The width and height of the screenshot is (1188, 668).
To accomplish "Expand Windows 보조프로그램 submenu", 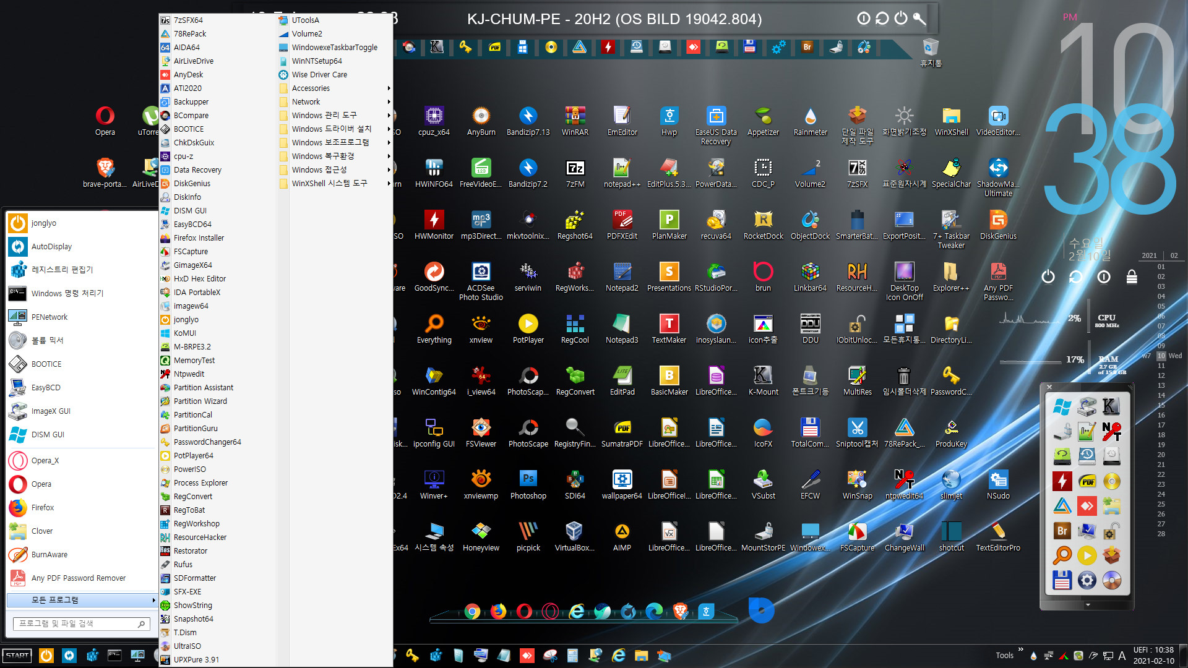I will coord(335,143).
